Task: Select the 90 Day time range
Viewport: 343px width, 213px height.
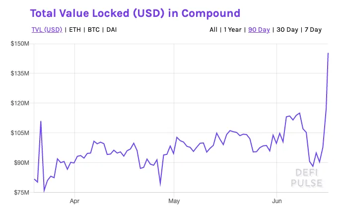Action: [259, 30]
